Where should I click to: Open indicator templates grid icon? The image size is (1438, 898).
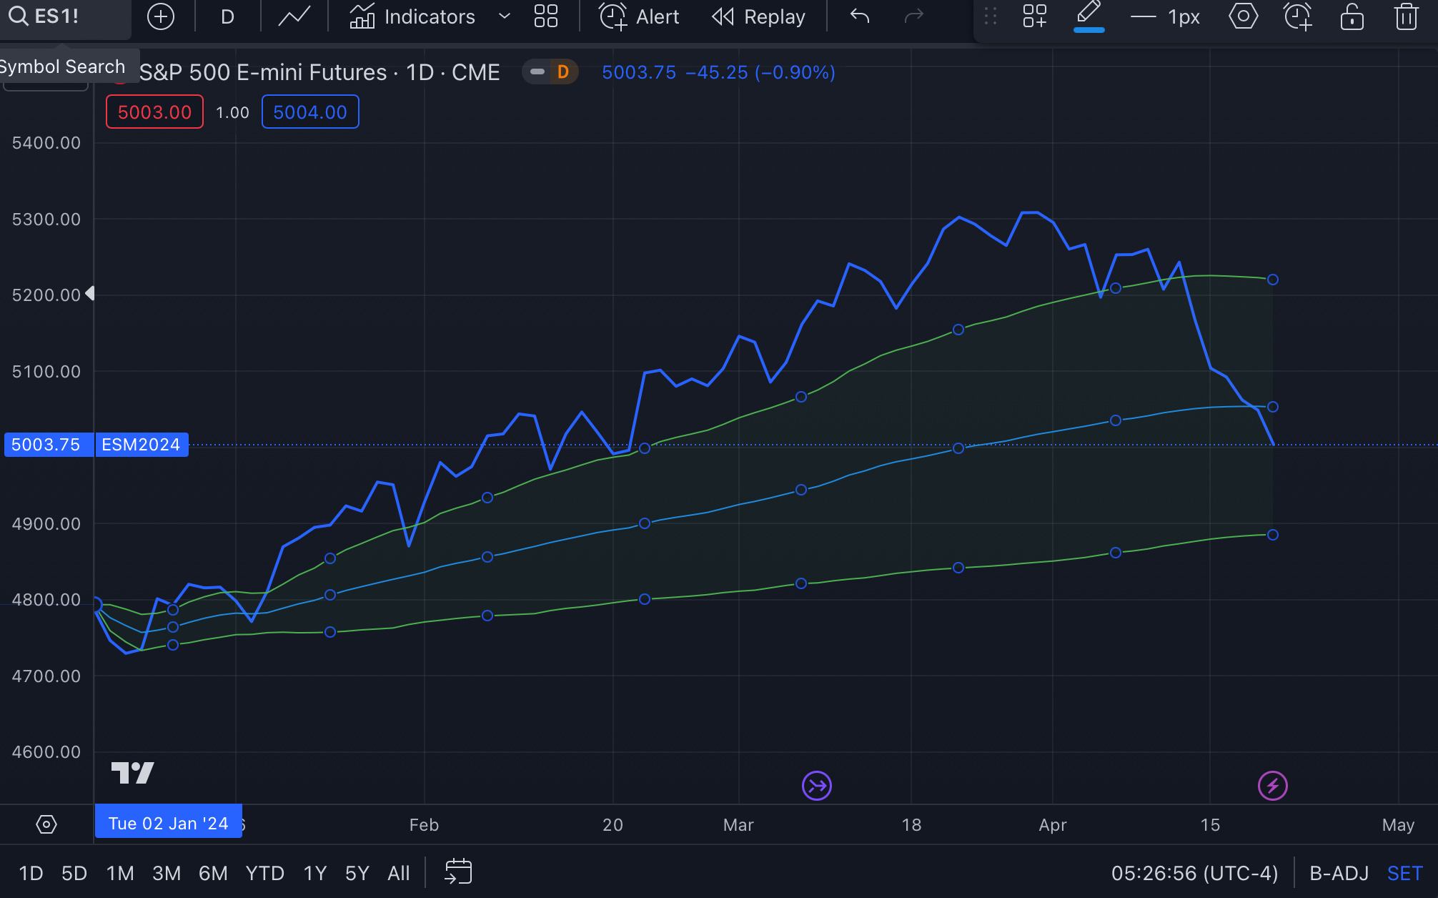pyautogui.click(x=546, y=16)
